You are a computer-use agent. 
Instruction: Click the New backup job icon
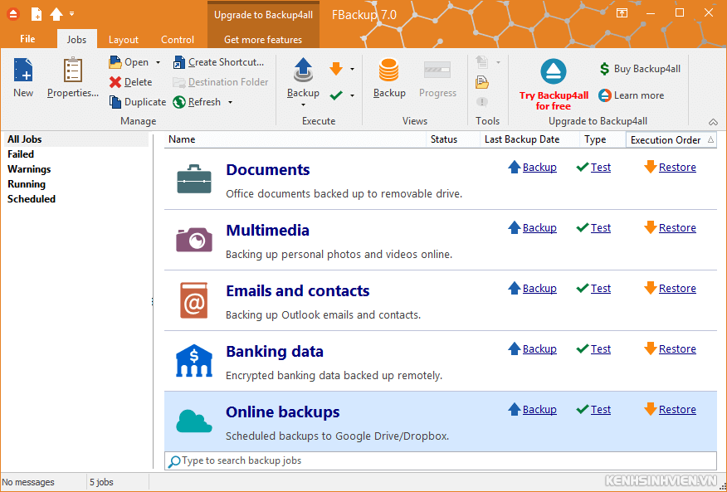pyautogui.click(x=23, y=77)
